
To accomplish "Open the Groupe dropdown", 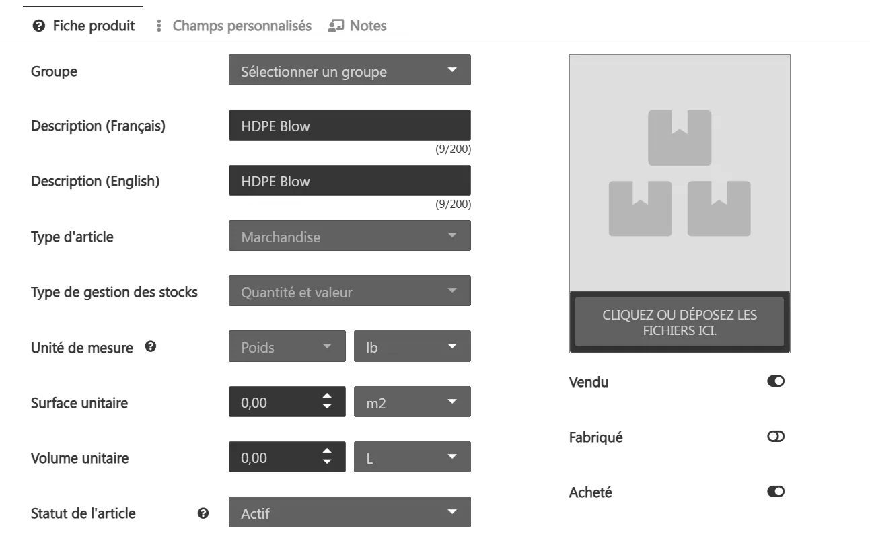I will (350, 71).
